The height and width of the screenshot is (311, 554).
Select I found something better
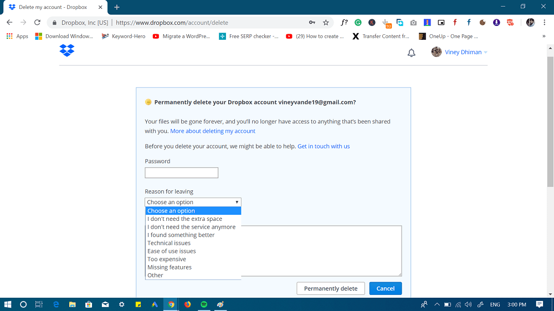[x=193, y=235]
